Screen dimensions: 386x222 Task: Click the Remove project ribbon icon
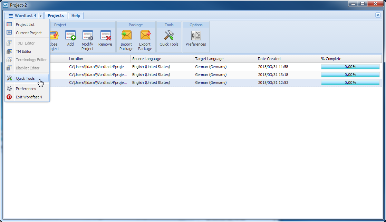tap(105, 36)
